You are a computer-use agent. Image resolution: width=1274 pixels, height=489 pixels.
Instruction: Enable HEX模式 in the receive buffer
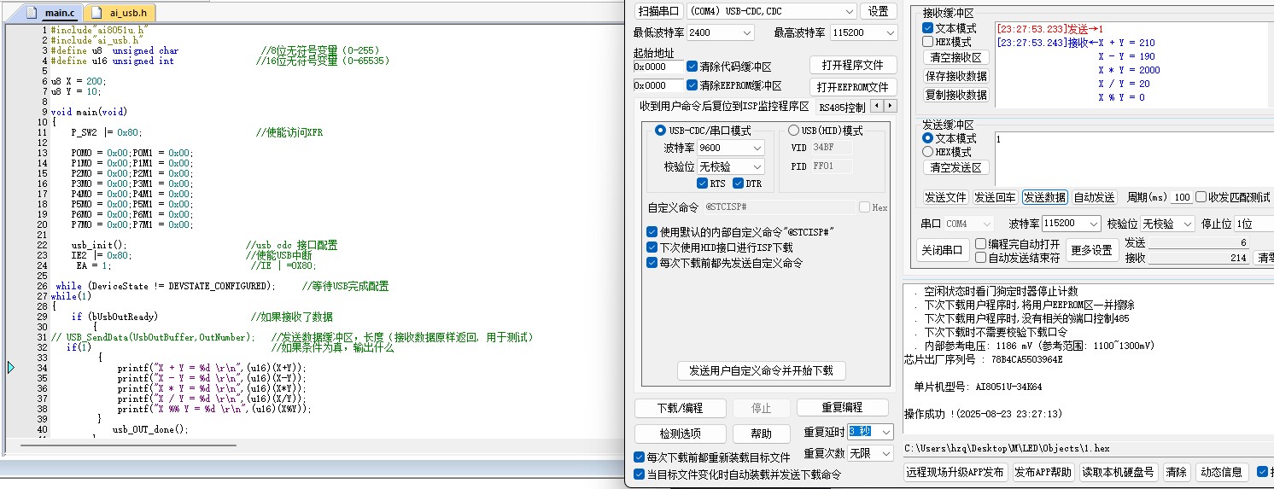pos(927,42)
